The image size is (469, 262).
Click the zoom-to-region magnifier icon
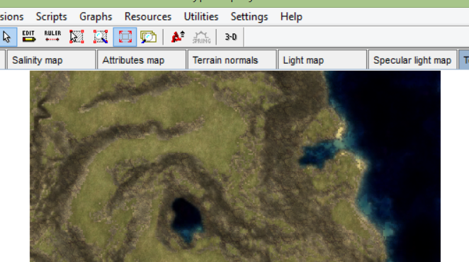[x=101, y=37]
